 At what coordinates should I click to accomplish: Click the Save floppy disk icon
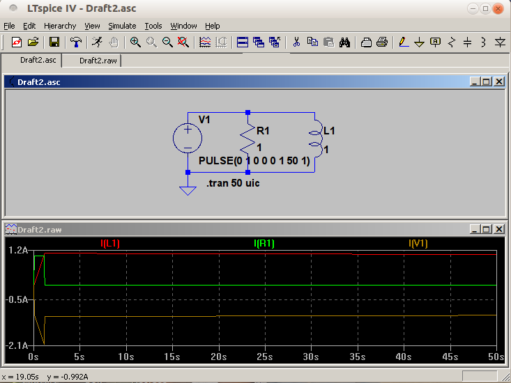pyautogui.click(x=54, y=42)
